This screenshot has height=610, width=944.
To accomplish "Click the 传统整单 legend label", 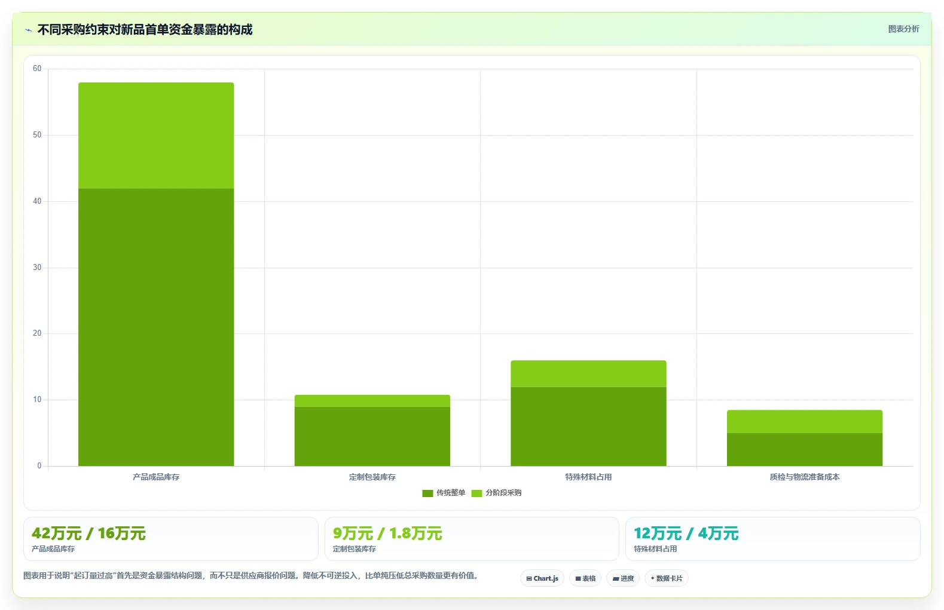I will (451, 493).
